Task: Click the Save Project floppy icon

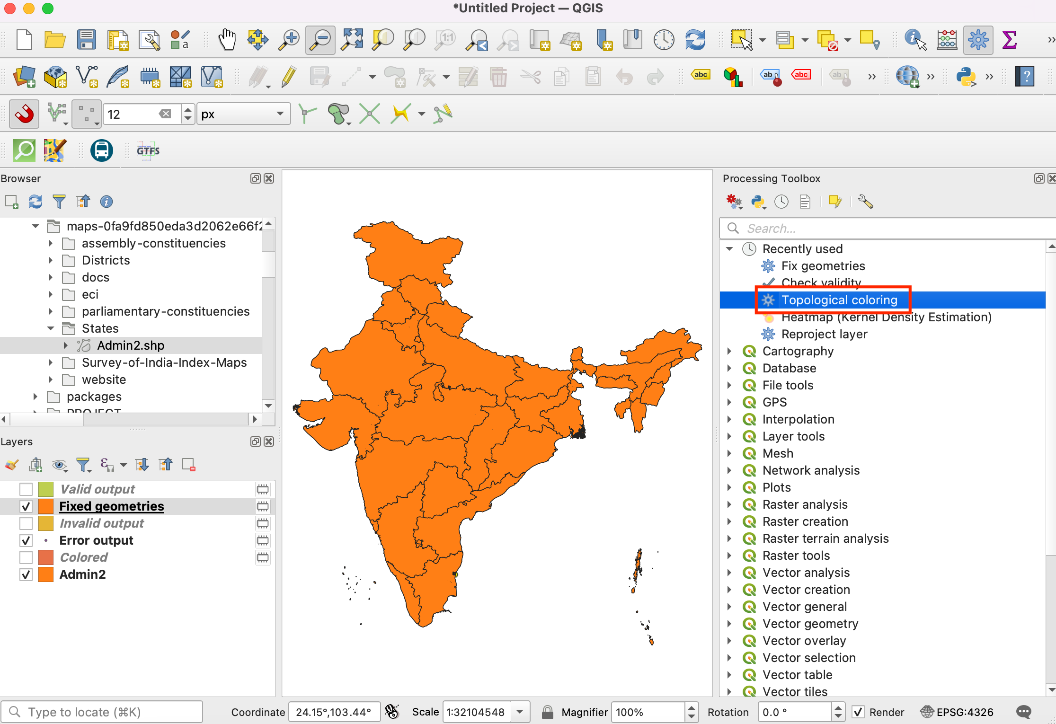Action: coord(86,40)
